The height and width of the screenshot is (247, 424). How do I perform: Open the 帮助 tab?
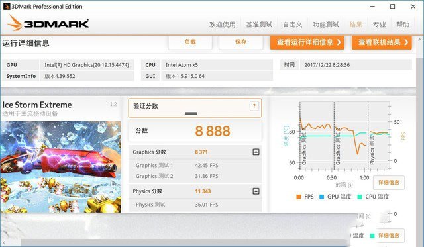point(402,25)
